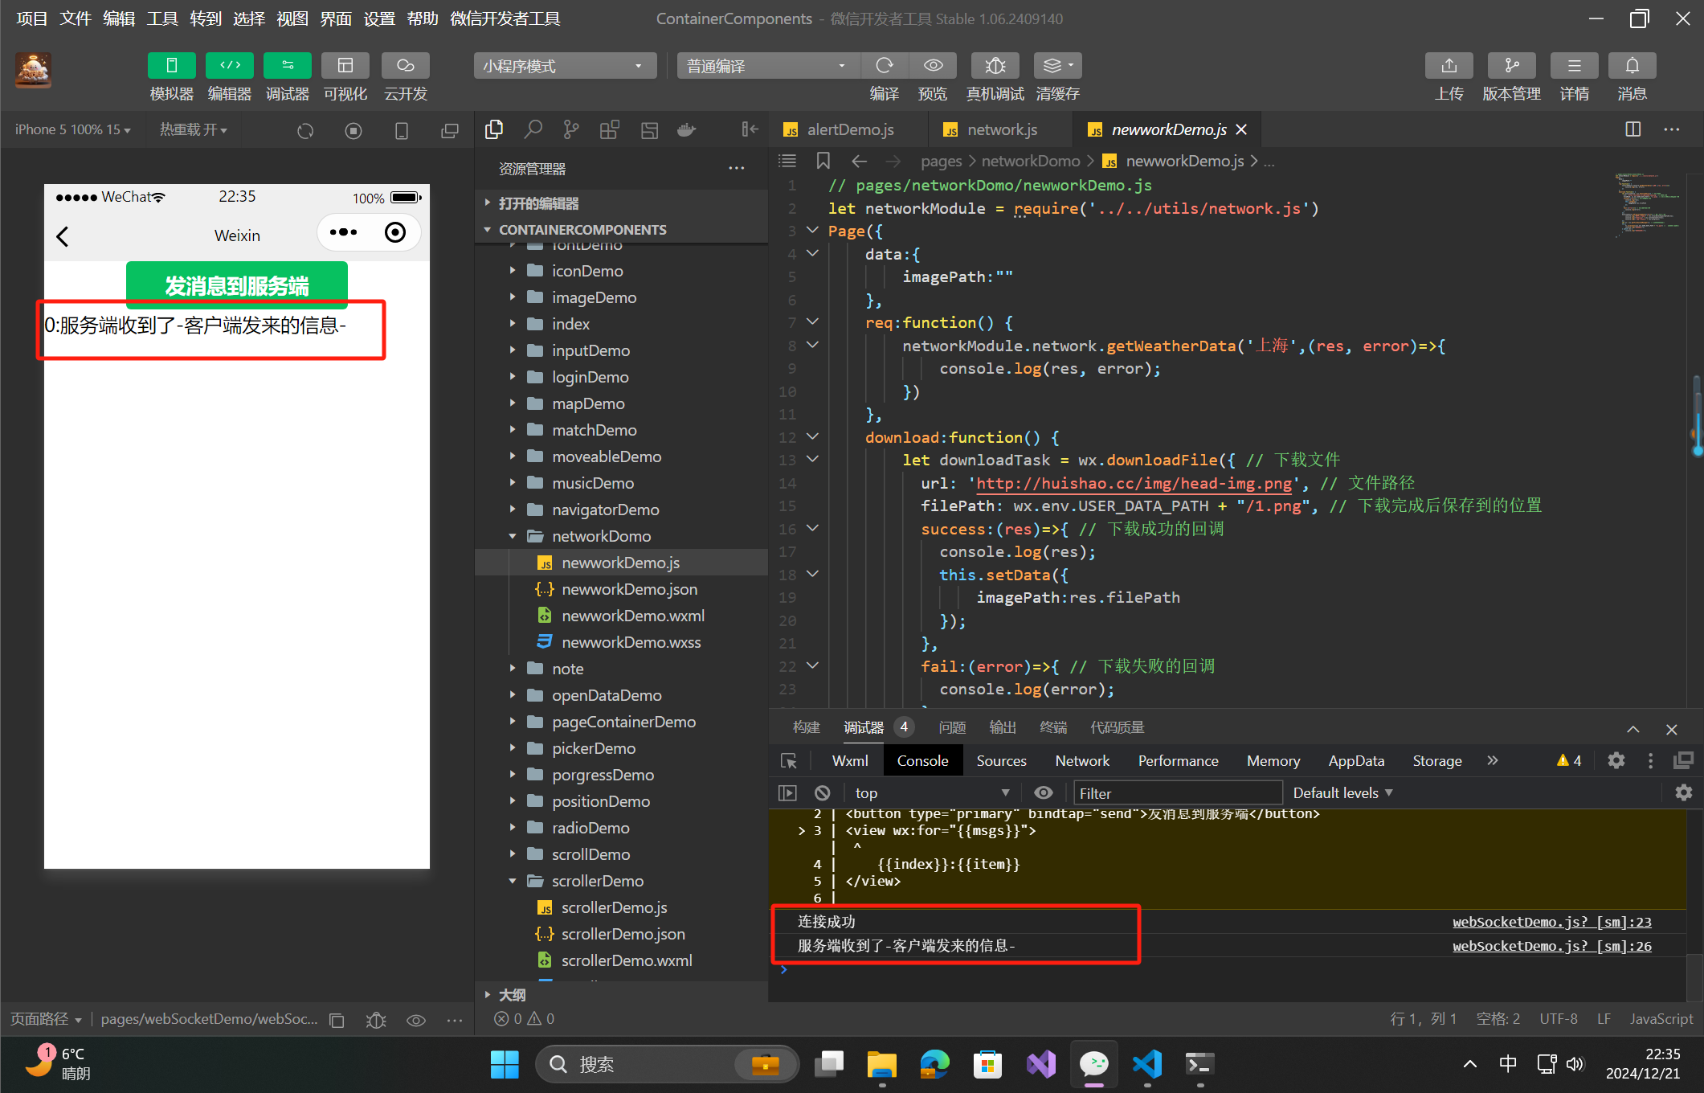Toggle the 调试器 debugger panel
1704x1093 pixels.
tap(288, 66)
